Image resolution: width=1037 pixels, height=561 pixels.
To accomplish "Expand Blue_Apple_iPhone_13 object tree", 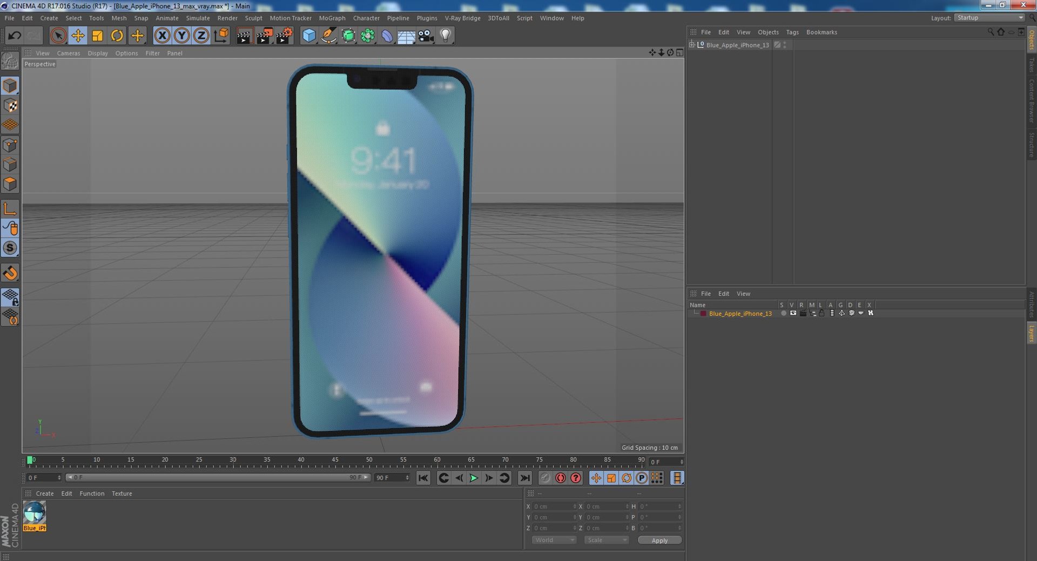I will (692, 45).
